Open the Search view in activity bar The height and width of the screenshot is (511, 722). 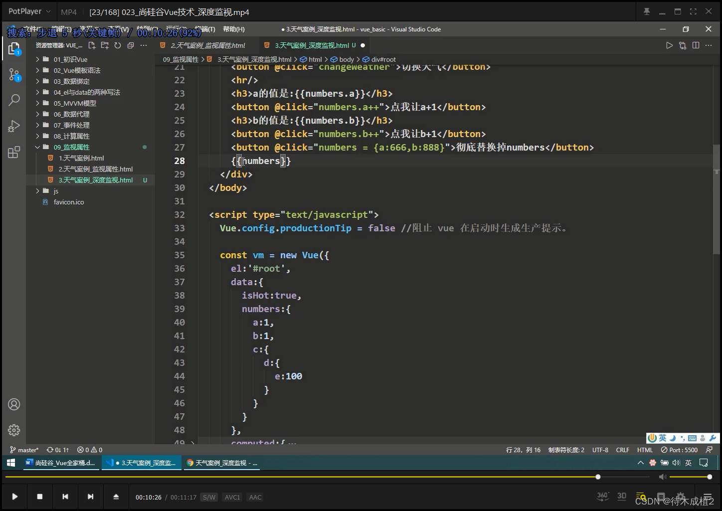point(14,100)
